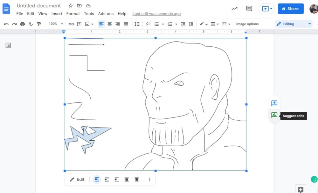Viewport: 318px width, 193px height.
Task: Select the Wrap text option for the image
Action: pos(107,179)
